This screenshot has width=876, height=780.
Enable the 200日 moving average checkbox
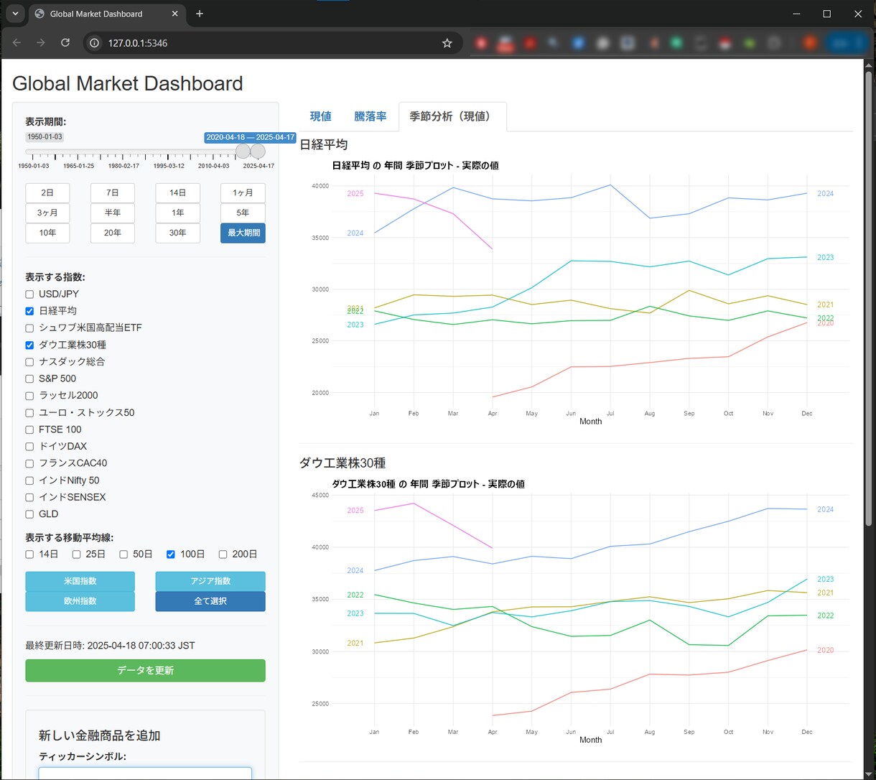223,554
